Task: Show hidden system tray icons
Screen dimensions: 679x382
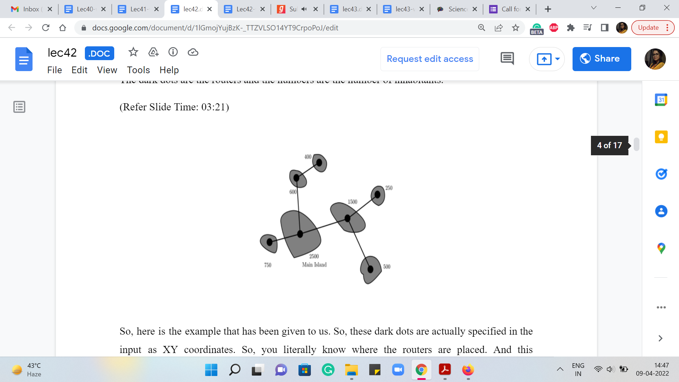Action: [x=560, y=369]
